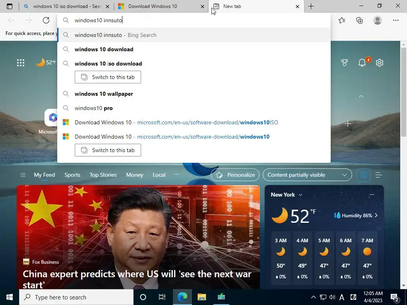Image resolution: width=407 pixels, height=305 pixels.
Task: Close the New tab tab
Action: (x=297, y=6)
